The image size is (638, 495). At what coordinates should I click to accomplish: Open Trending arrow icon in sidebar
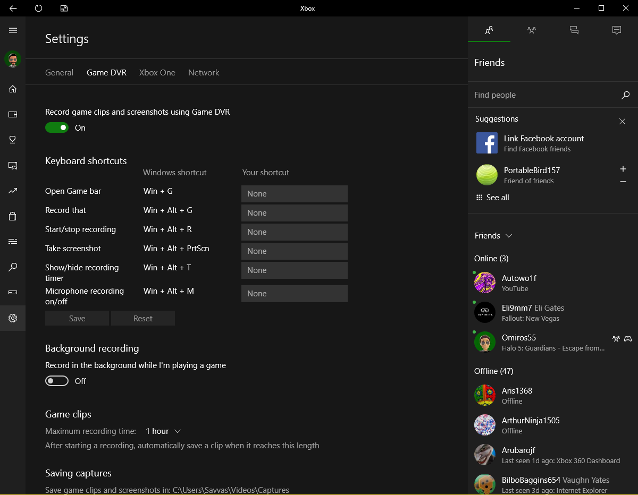tap(13, 191)
